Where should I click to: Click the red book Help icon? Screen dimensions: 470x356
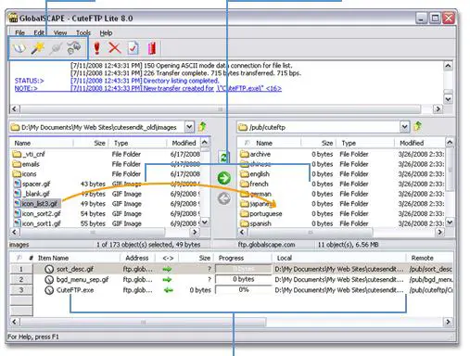pos(152,48)
